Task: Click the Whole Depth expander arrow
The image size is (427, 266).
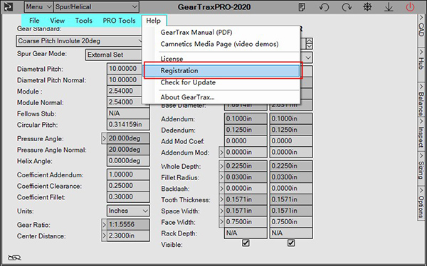Action: tap(221, 166)
